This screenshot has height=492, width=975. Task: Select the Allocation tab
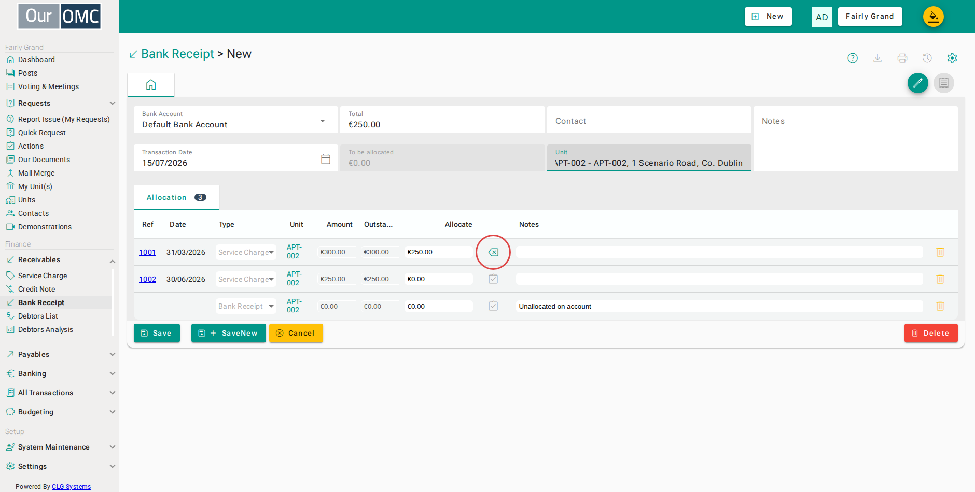pos(176,197)
